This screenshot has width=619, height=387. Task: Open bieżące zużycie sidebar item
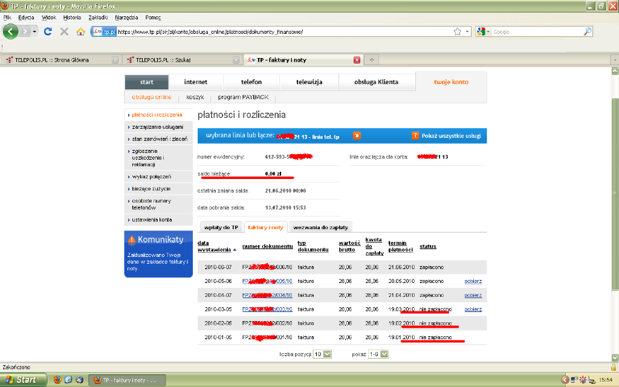pos(158,189)
